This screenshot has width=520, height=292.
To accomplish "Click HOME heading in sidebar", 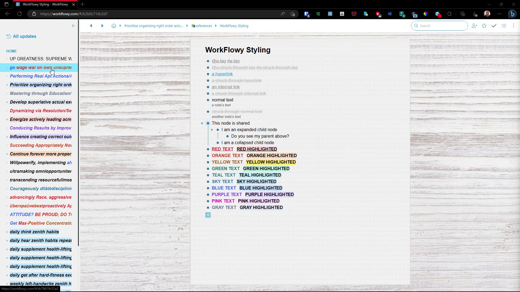I will click(11, 51).
